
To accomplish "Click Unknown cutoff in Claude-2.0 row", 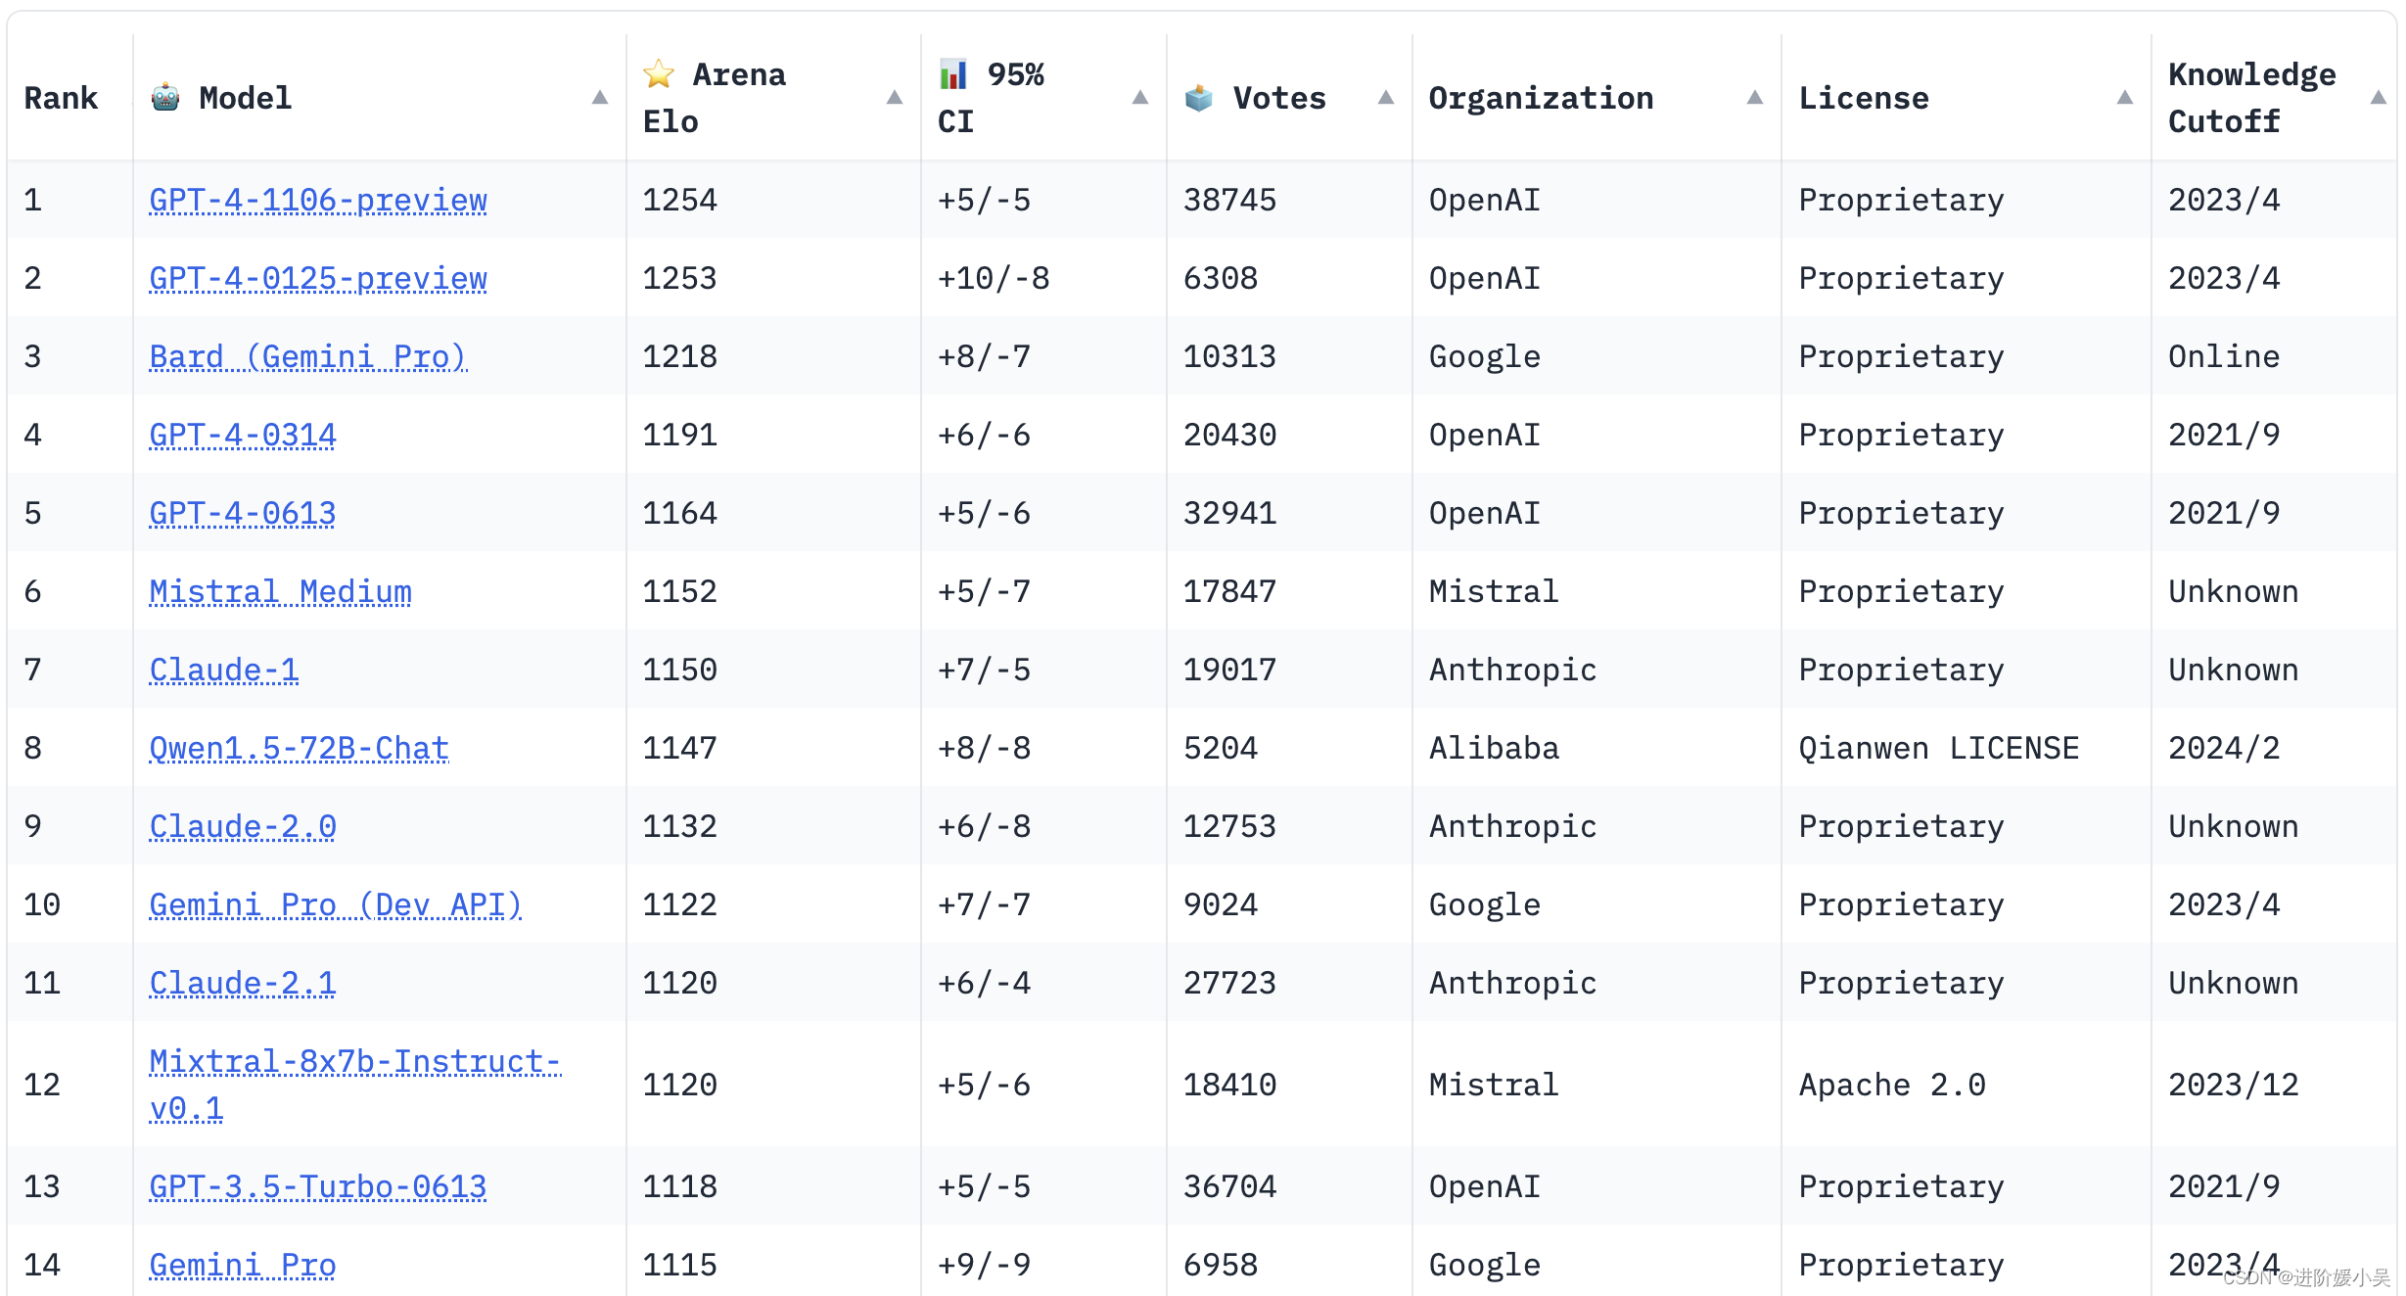I will coord(2234,826).
